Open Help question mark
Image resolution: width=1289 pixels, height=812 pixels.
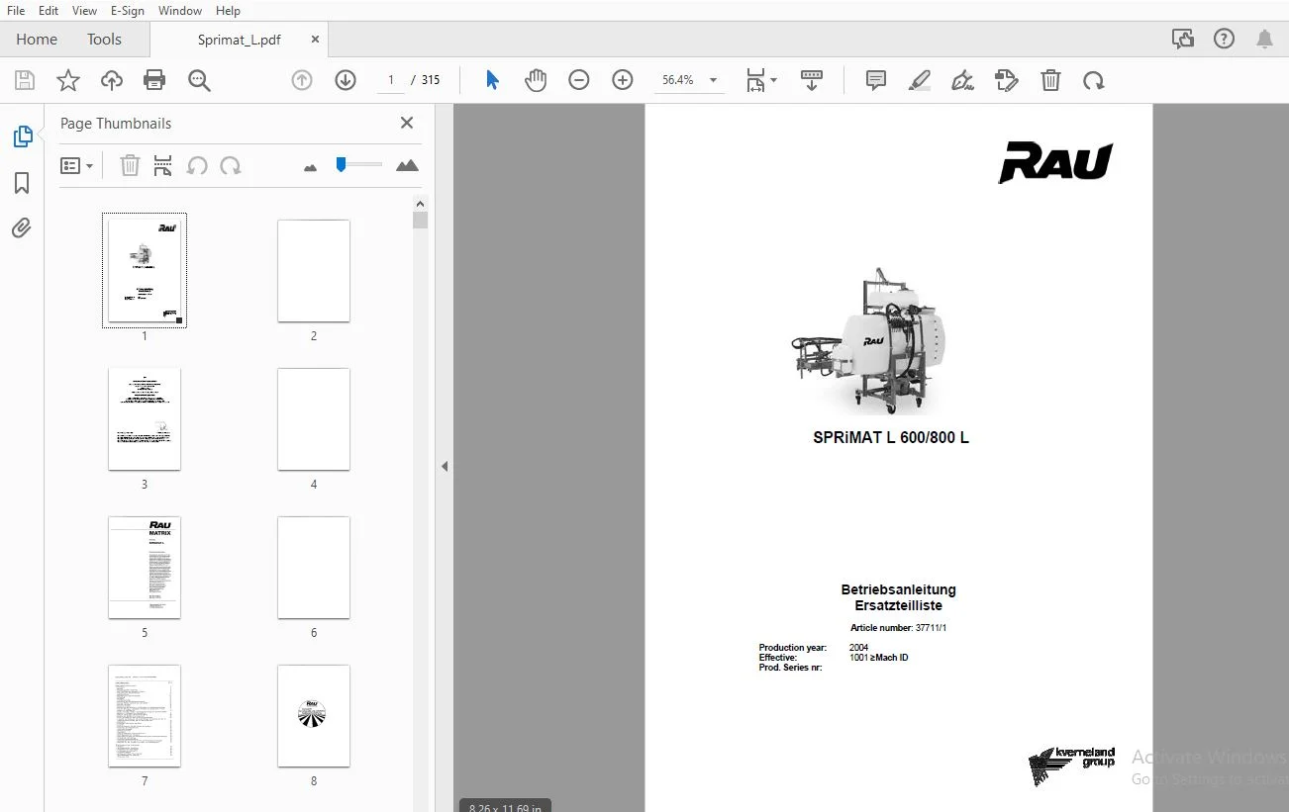[x=1225, y=39]
